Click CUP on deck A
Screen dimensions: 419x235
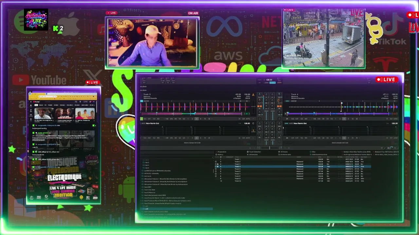click(150, 119)
